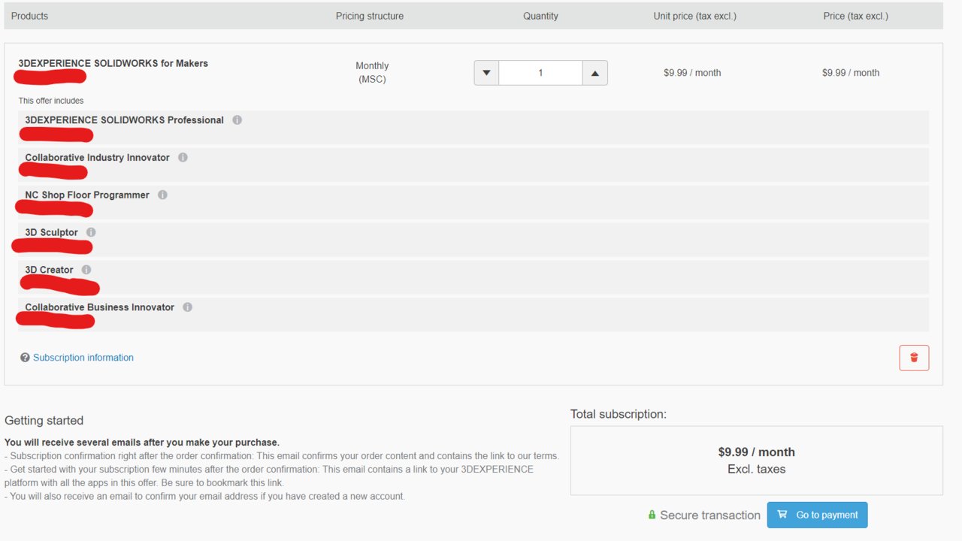Click the Pricing structure column header
Viewport: 962px width, 541px height.
pyautogui.click(x=370, y=16)
